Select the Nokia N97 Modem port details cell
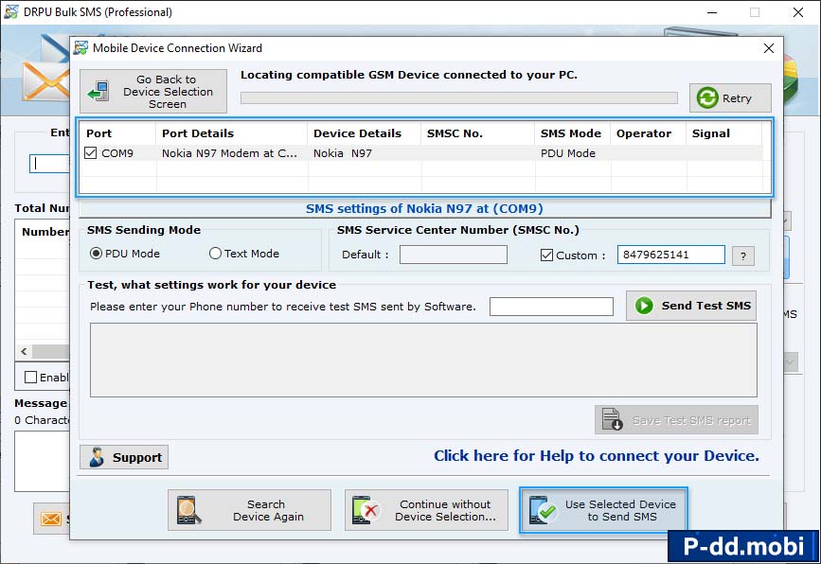The image size is (821, 564). pos(229,153)
